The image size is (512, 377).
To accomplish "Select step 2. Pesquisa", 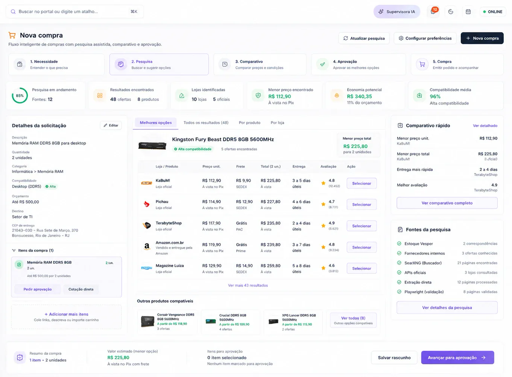I will (x=159, y=64).
